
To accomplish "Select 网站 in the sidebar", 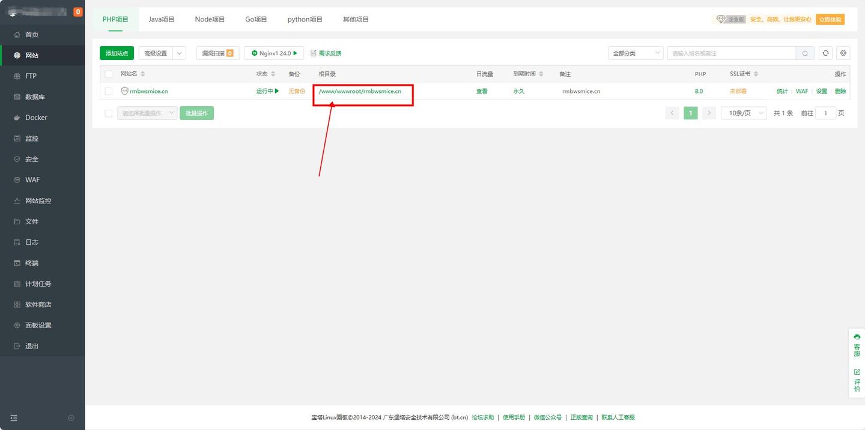I will 42,55.
